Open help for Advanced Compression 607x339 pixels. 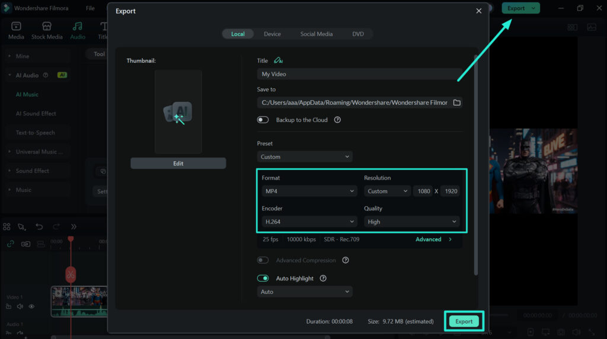(346, 260)
